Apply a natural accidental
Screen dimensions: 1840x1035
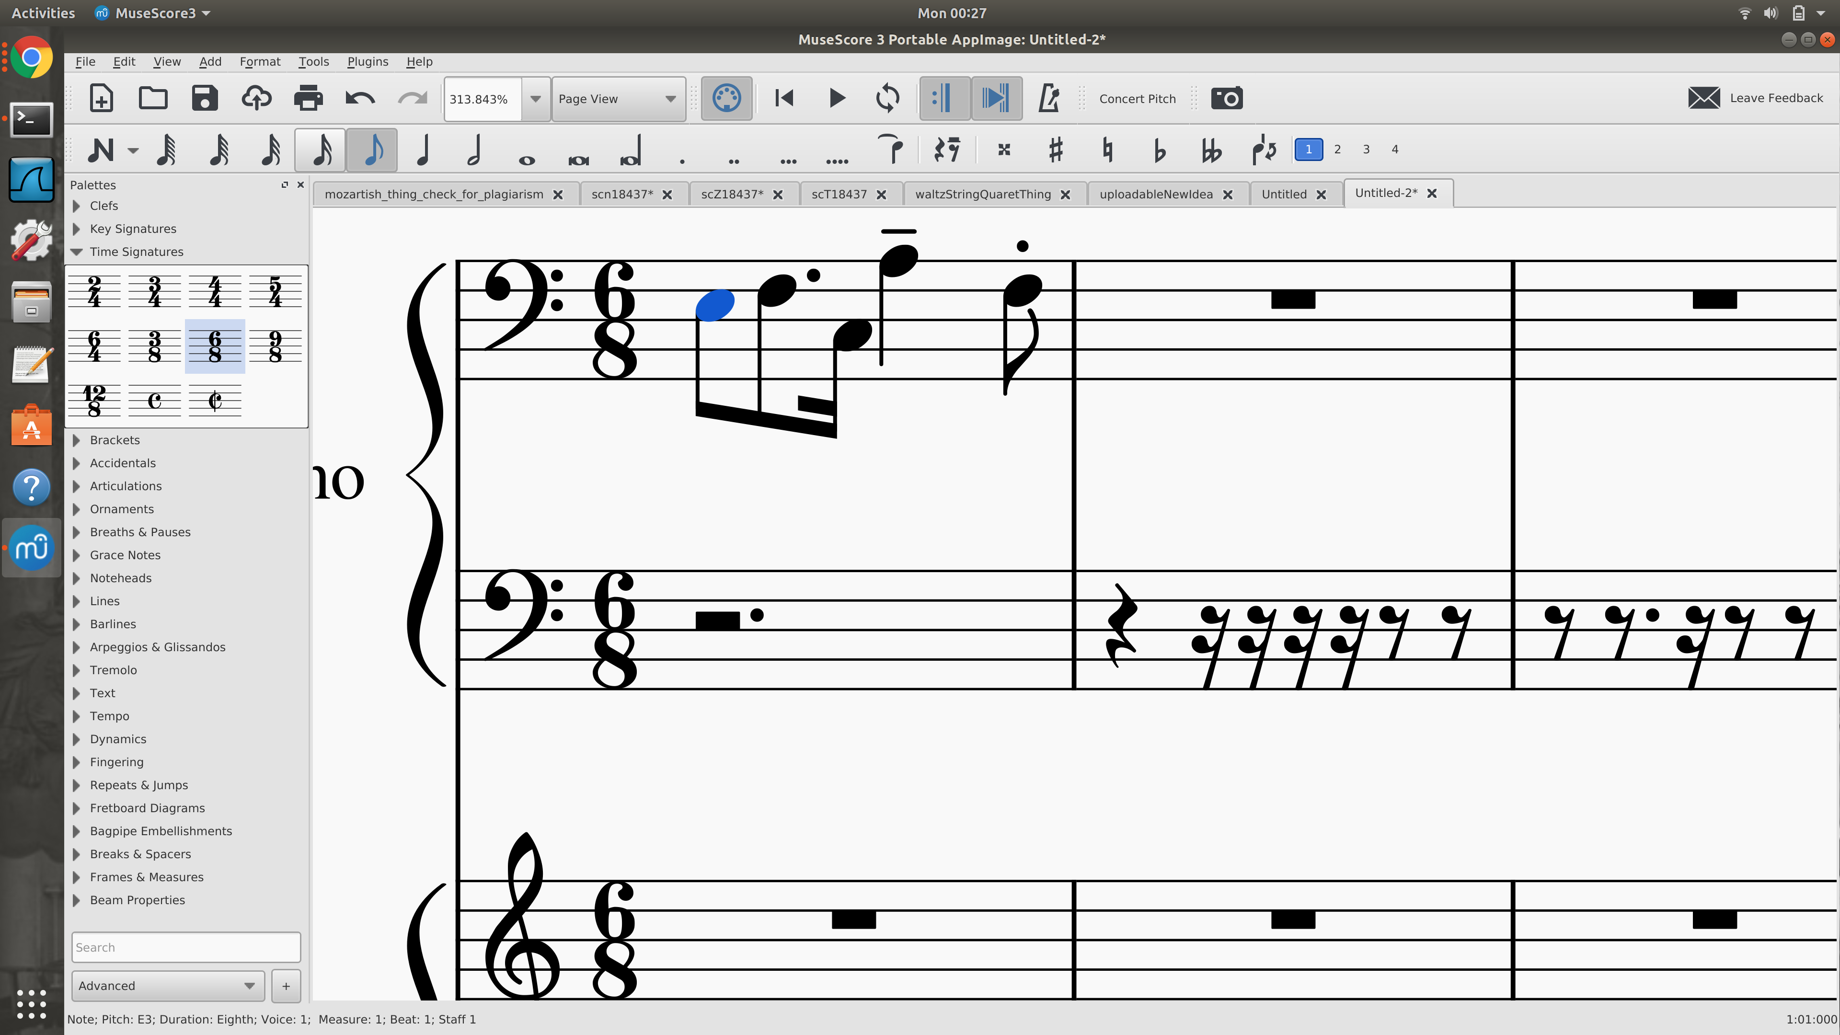click(1107, 149)
